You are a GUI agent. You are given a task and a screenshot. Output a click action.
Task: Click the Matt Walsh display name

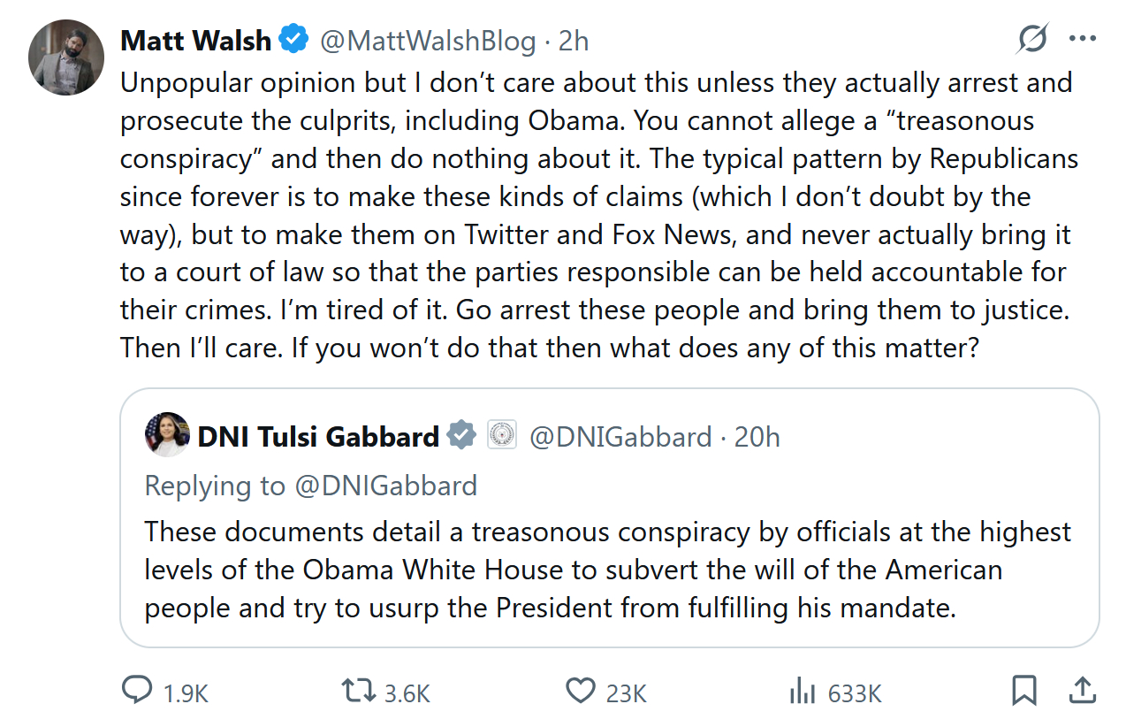click(195, 41)
